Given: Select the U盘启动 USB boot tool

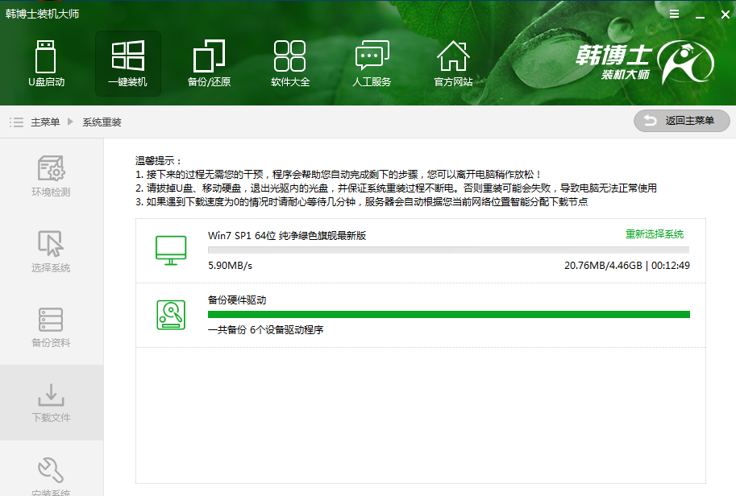Looking at the screenshot, I should point(46,64).
